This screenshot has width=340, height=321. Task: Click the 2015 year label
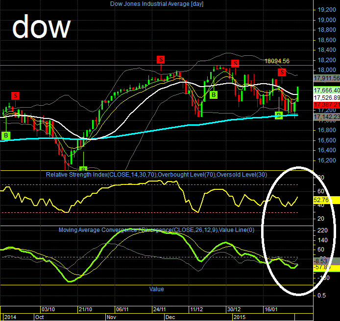coord(240,317)
